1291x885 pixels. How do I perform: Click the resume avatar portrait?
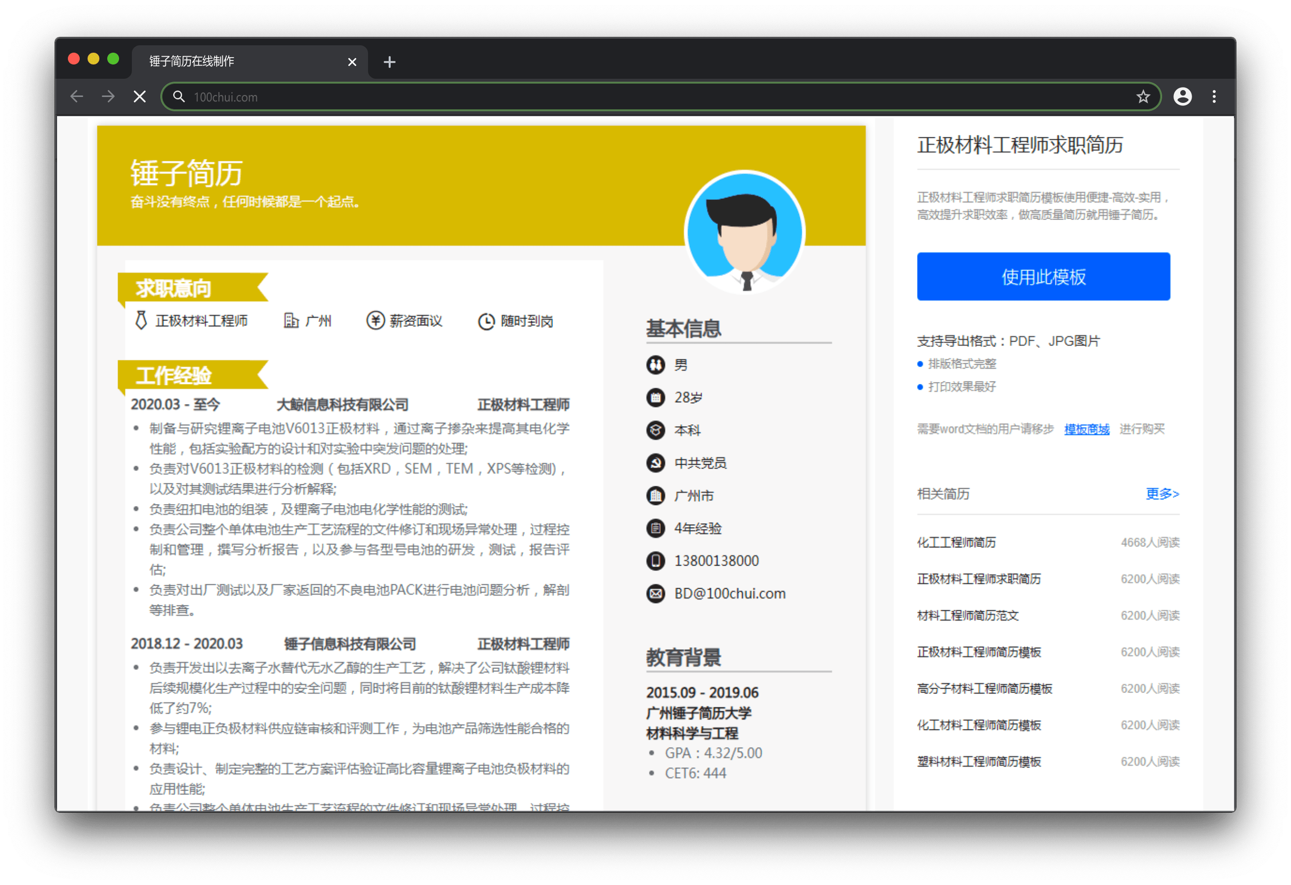point(745,231)
